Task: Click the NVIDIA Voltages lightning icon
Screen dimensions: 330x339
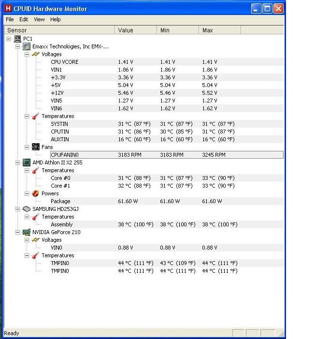Action: [x=36, y=240]
